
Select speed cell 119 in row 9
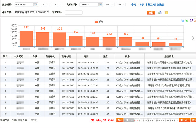107,108
